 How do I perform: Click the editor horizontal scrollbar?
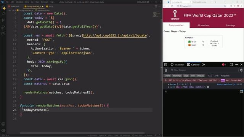[x=82, y=133]
